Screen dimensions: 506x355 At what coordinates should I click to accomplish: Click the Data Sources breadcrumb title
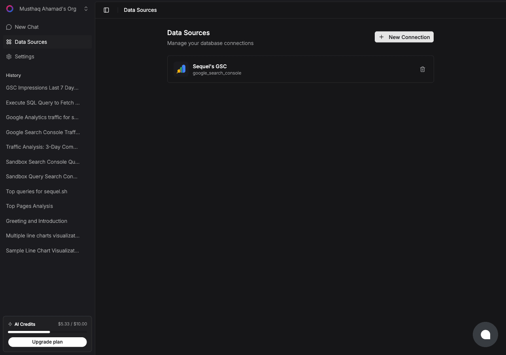point(140,10)
